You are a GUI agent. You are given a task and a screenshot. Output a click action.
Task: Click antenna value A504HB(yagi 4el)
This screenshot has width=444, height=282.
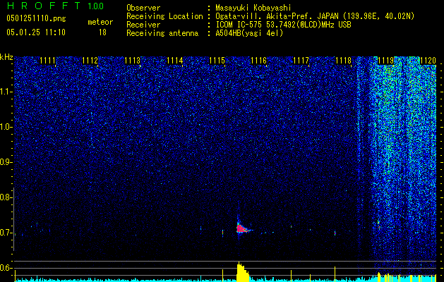(249, 33)
